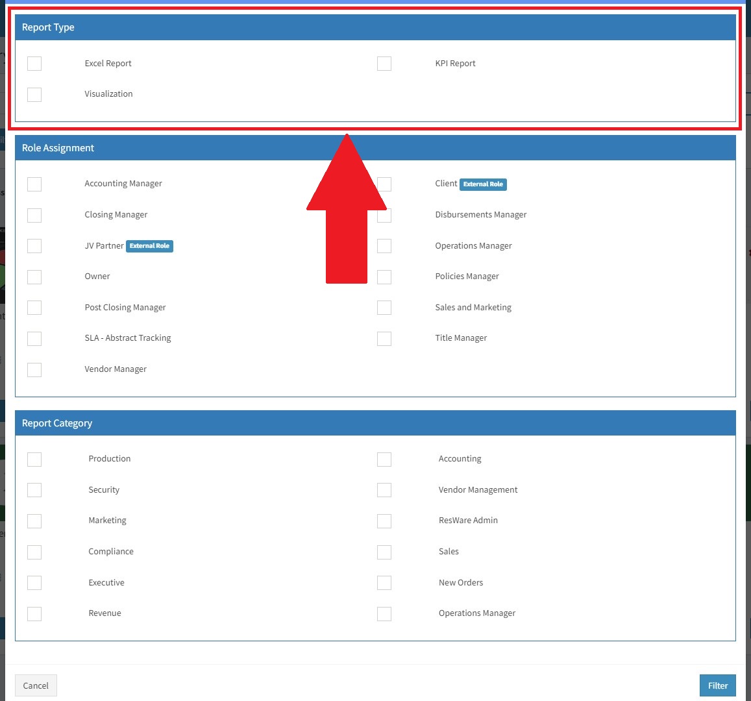
Task: Check the Accounting Manager role
Action: click(x=34, y=184)
